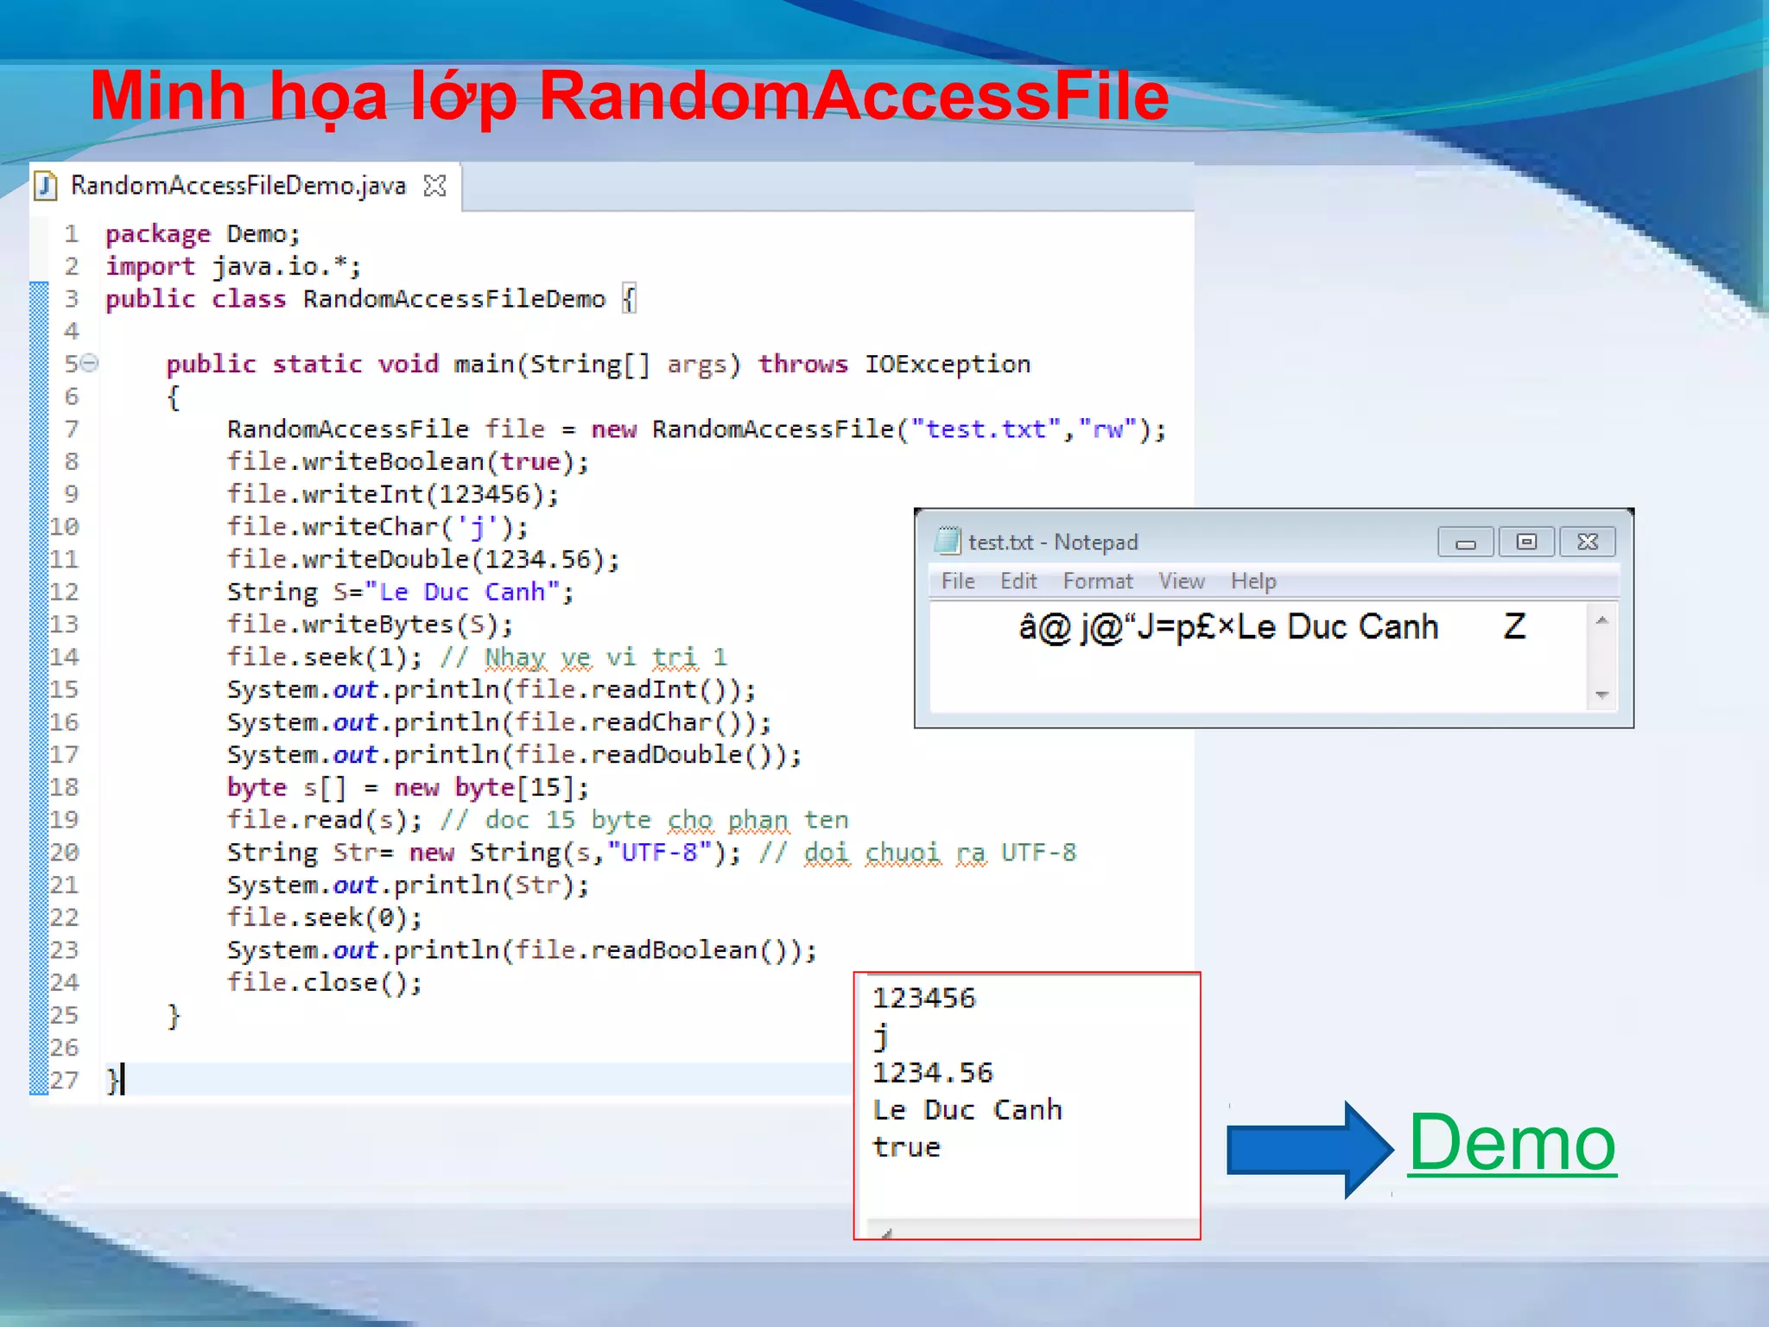Click line number 27 in editor gutter
1769x1327 pixels.
[x=64, y=1081]
